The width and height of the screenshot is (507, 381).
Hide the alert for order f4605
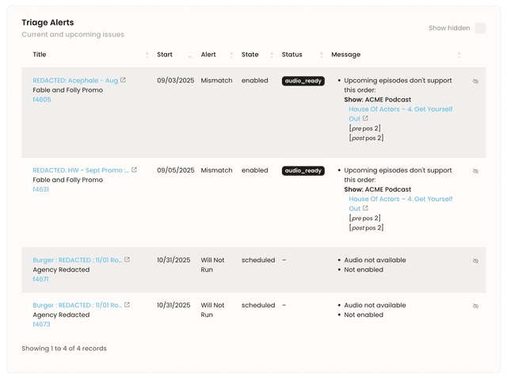tap(475, 81)
